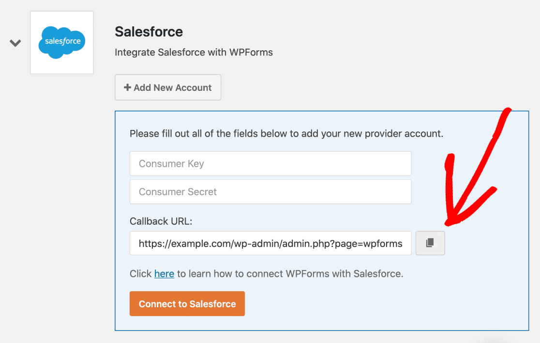
Task: Select the Callback URL text field
Action: (x=270, y=243)
